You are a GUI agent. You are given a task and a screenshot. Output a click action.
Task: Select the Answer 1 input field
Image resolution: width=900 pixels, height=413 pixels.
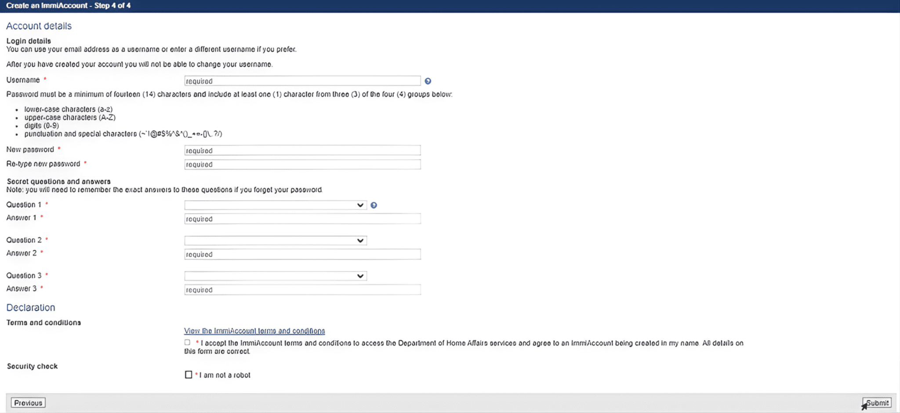pos(302,219)
